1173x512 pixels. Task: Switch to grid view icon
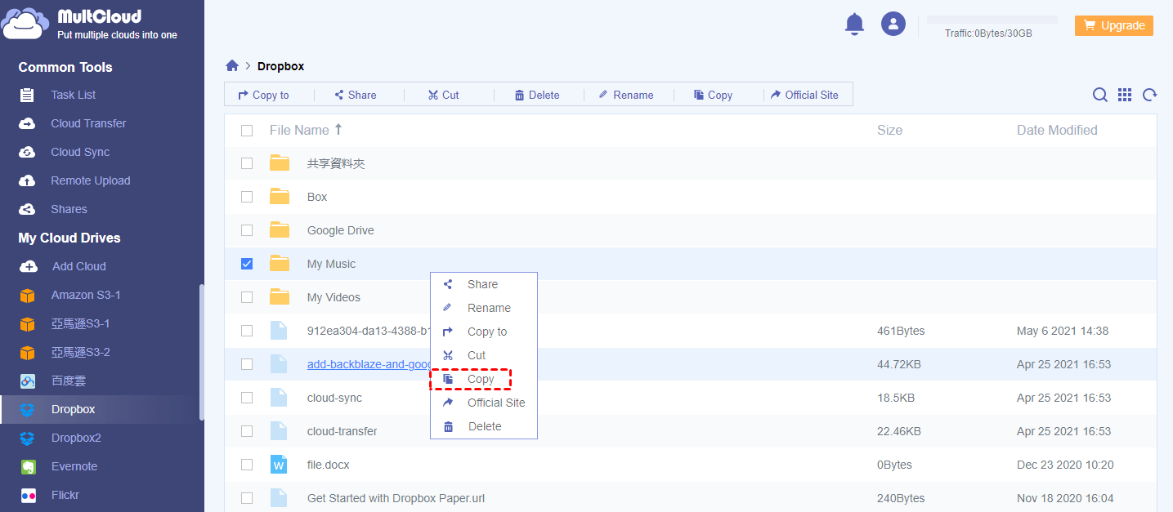click(1125, 95)
